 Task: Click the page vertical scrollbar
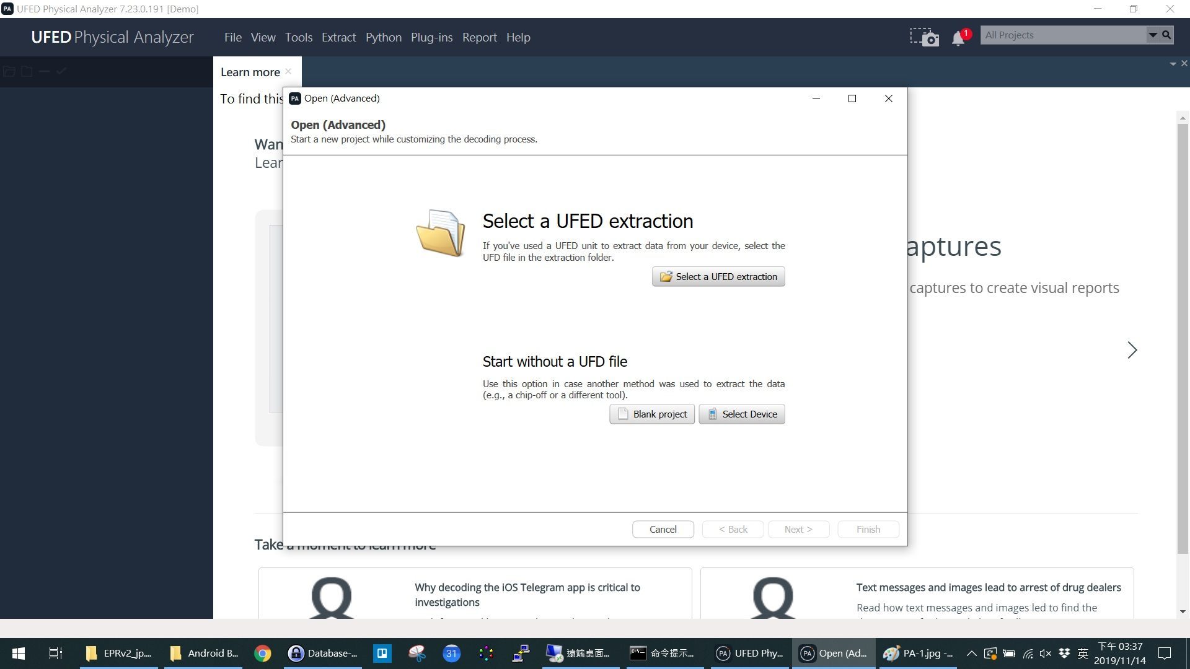(x=1183, y=338)
